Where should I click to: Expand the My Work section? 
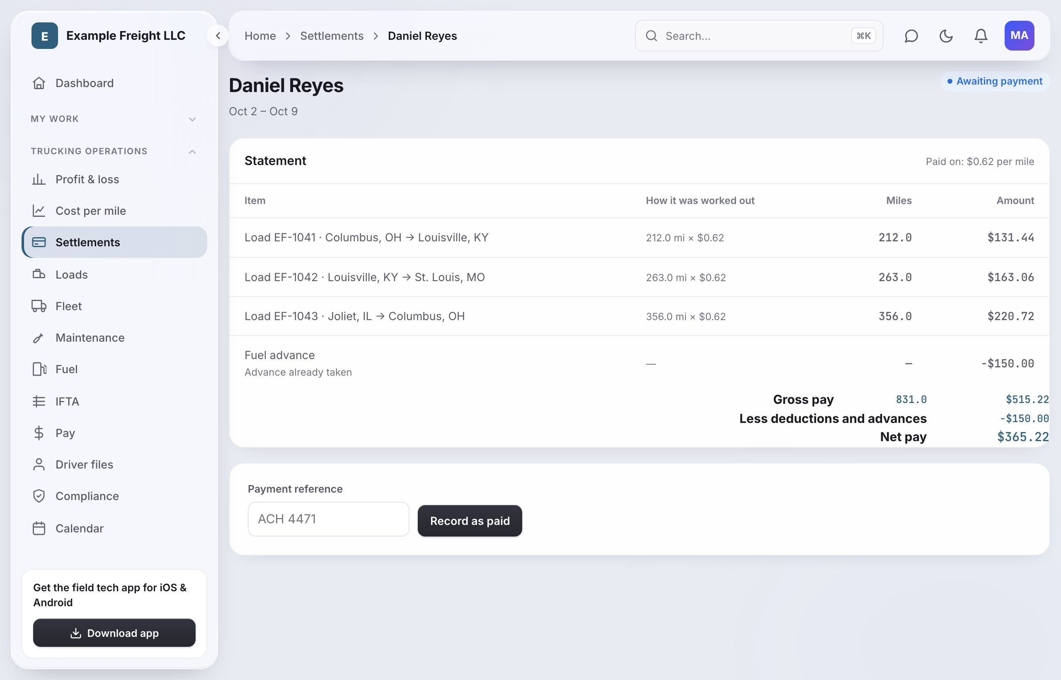coord(114,119)
